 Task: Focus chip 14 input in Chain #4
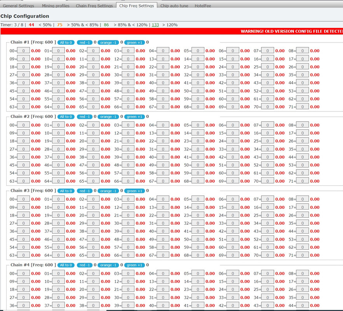198,281
